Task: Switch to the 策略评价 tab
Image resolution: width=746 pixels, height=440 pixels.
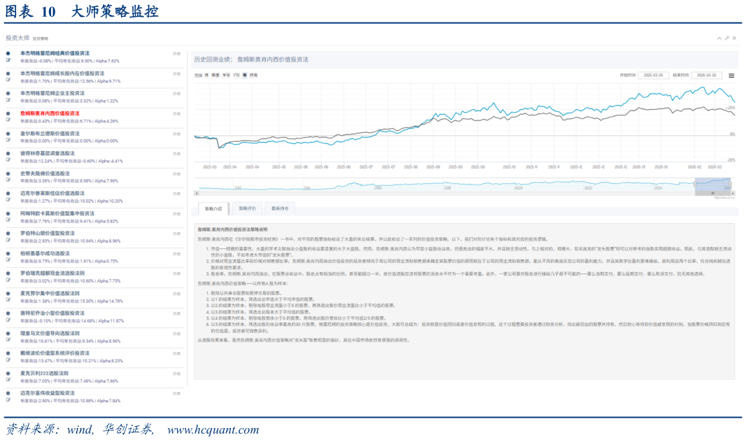Action: [x=248, y=208]
